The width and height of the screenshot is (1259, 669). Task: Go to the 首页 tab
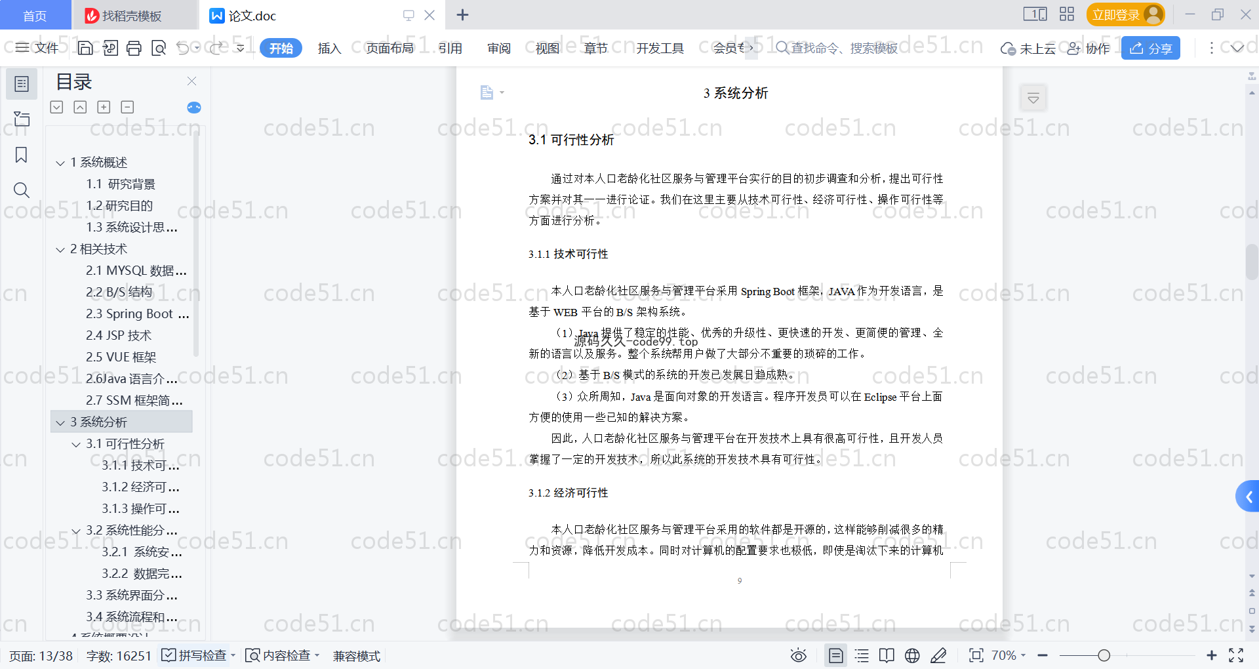coord(35,15)
